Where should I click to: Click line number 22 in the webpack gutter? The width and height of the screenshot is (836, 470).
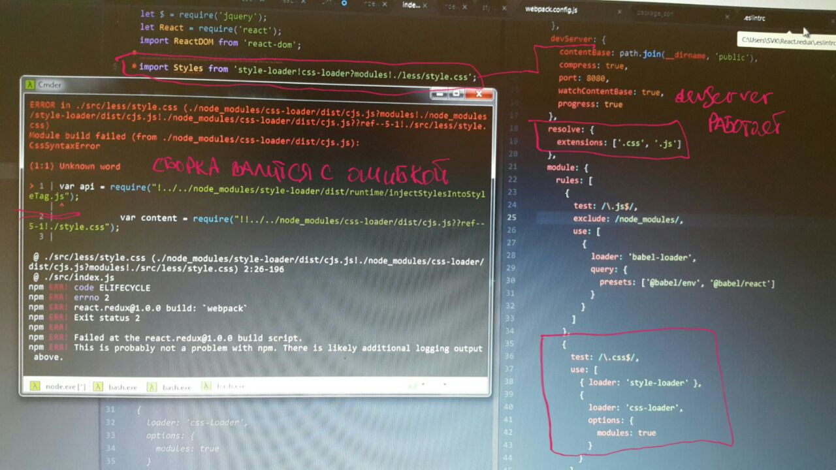(x=511, y=179)
